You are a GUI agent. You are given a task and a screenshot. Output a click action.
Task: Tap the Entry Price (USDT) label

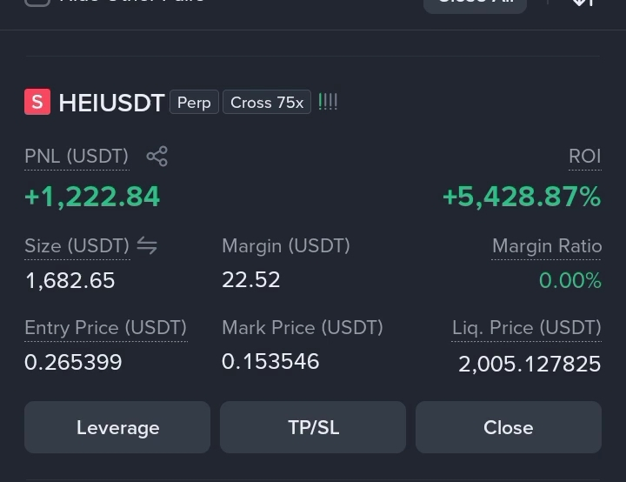106,328
